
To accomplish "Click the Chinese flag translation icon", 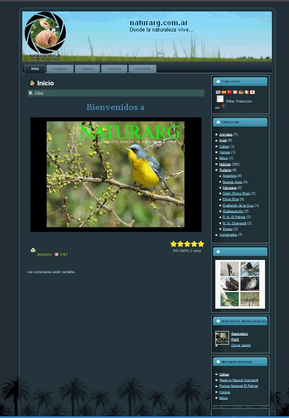I will tap(230, 92).
